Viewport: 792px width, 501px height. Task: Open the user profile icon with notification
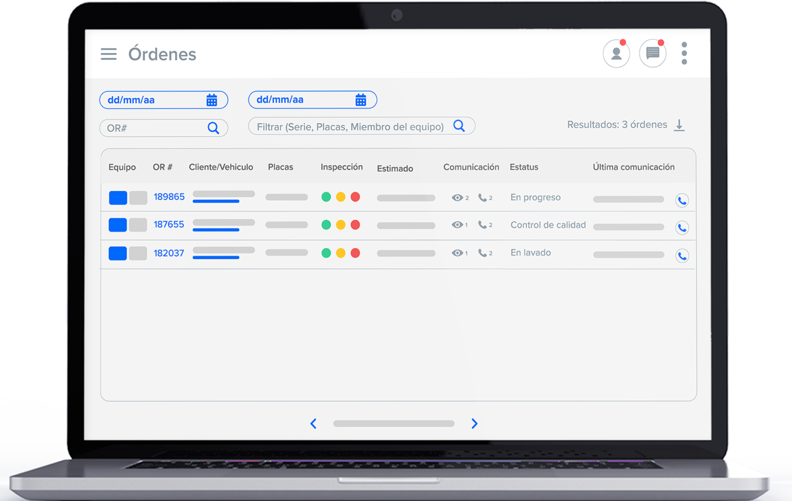(x=616, y=53)
